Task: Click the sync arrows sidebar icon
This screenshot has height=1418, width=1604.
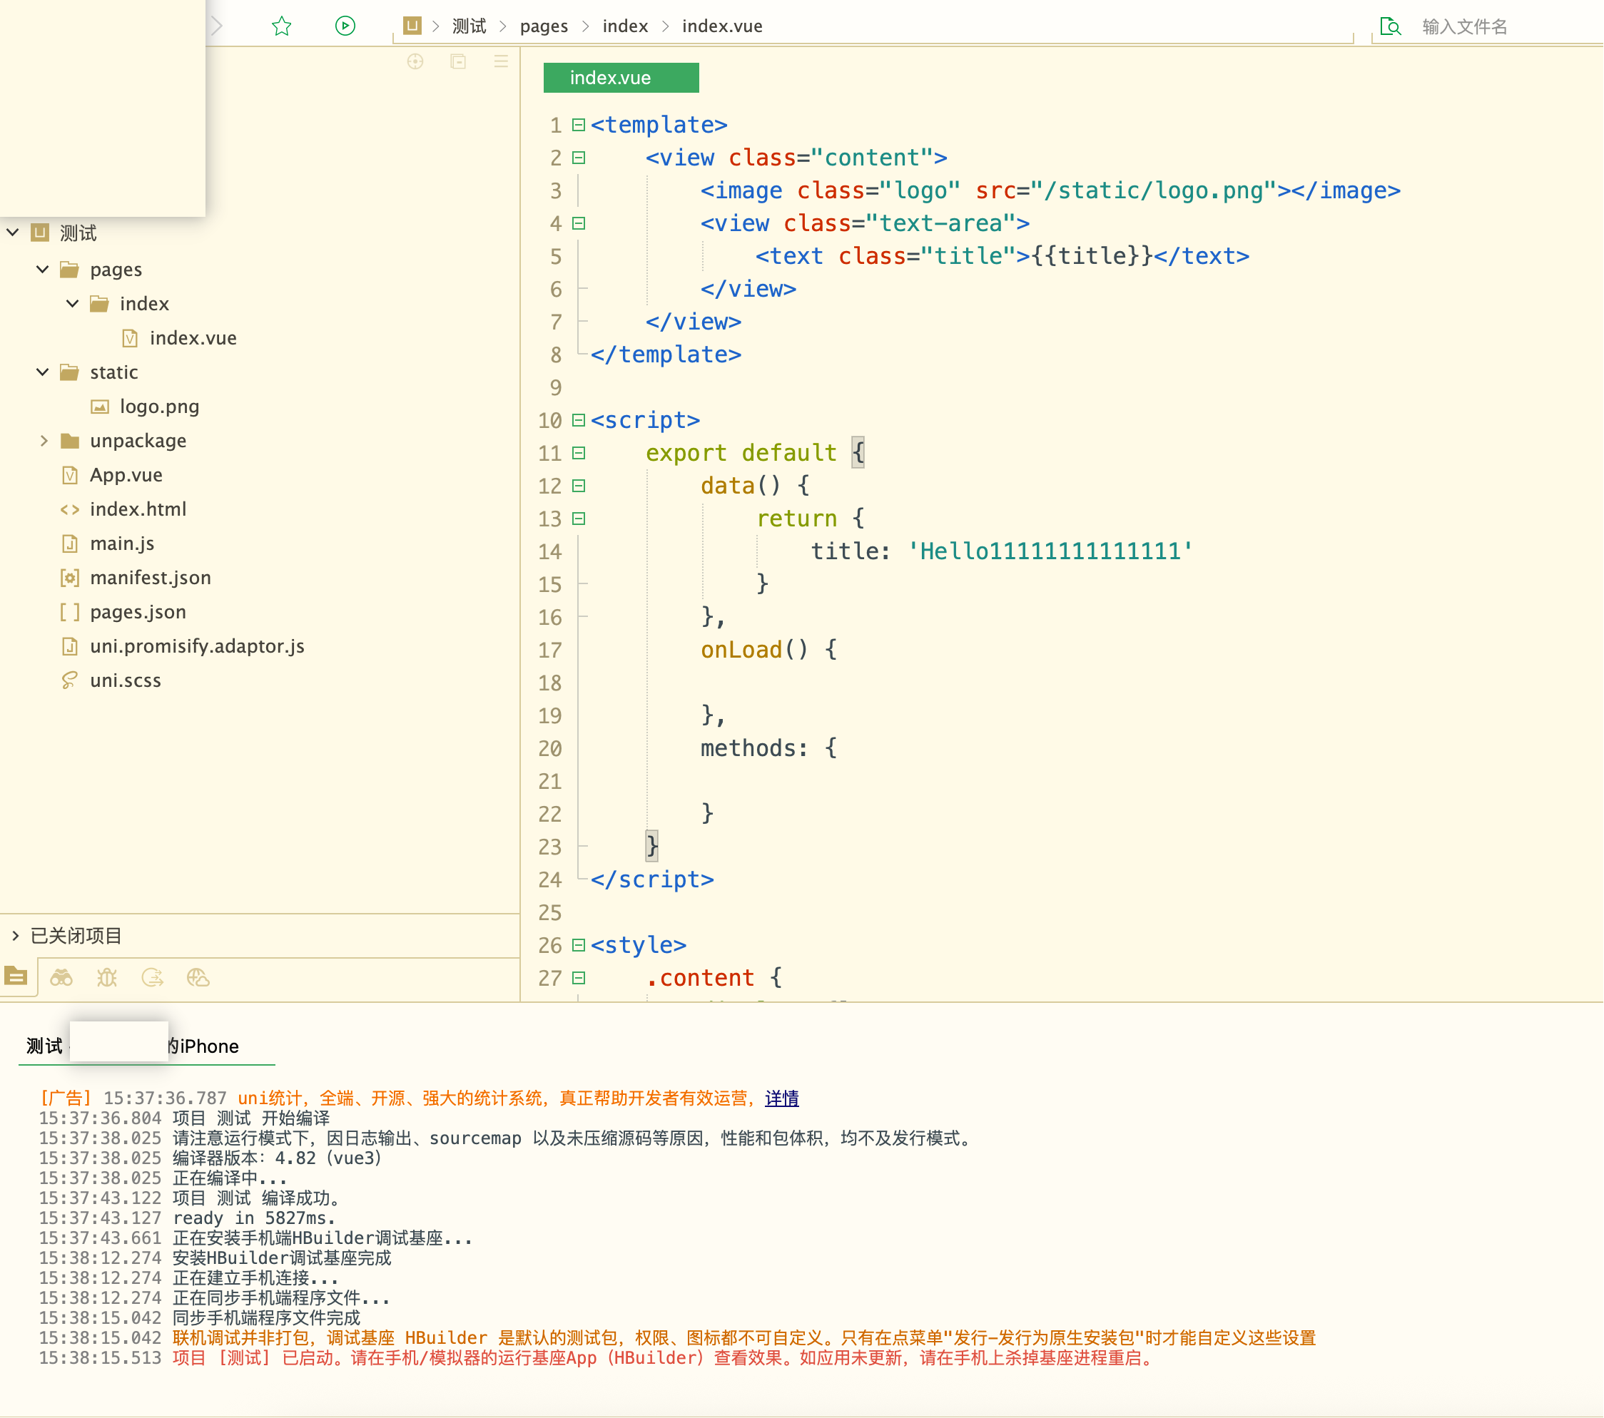Action: coord(152,977)
